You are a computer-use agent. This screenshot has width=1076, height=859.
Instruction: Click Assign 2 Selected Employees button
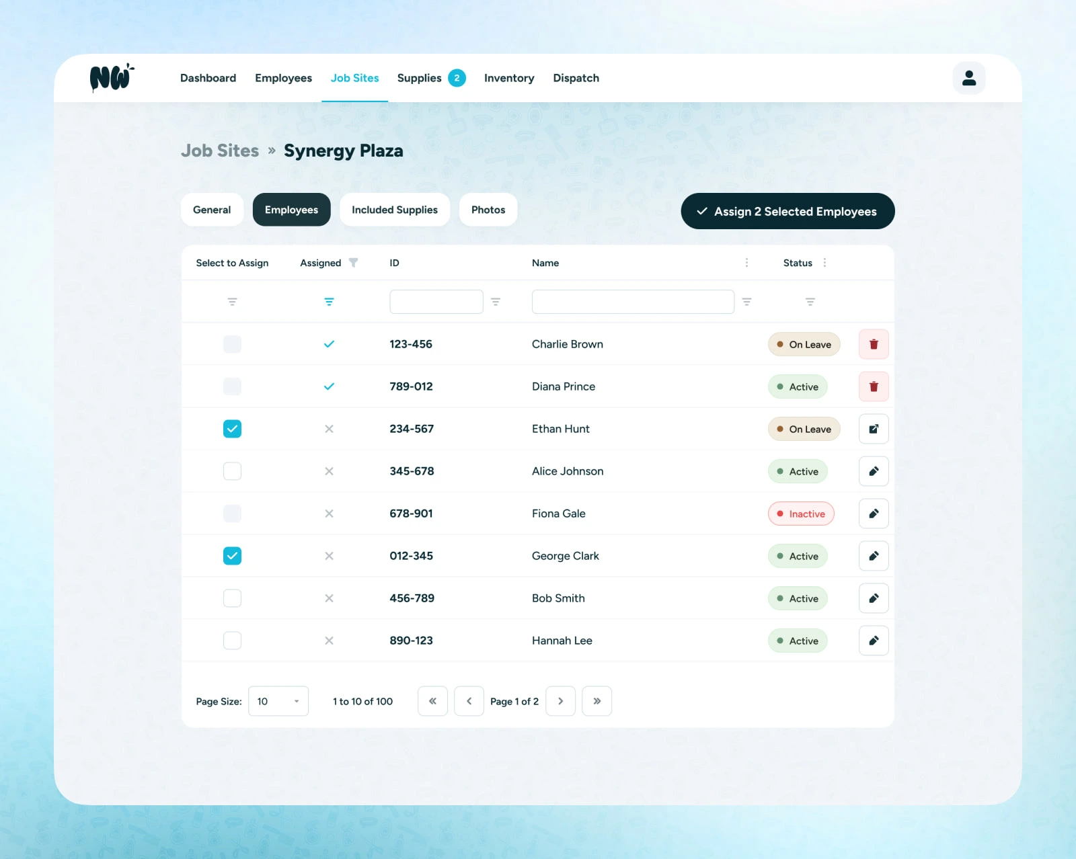coord(787,211)
